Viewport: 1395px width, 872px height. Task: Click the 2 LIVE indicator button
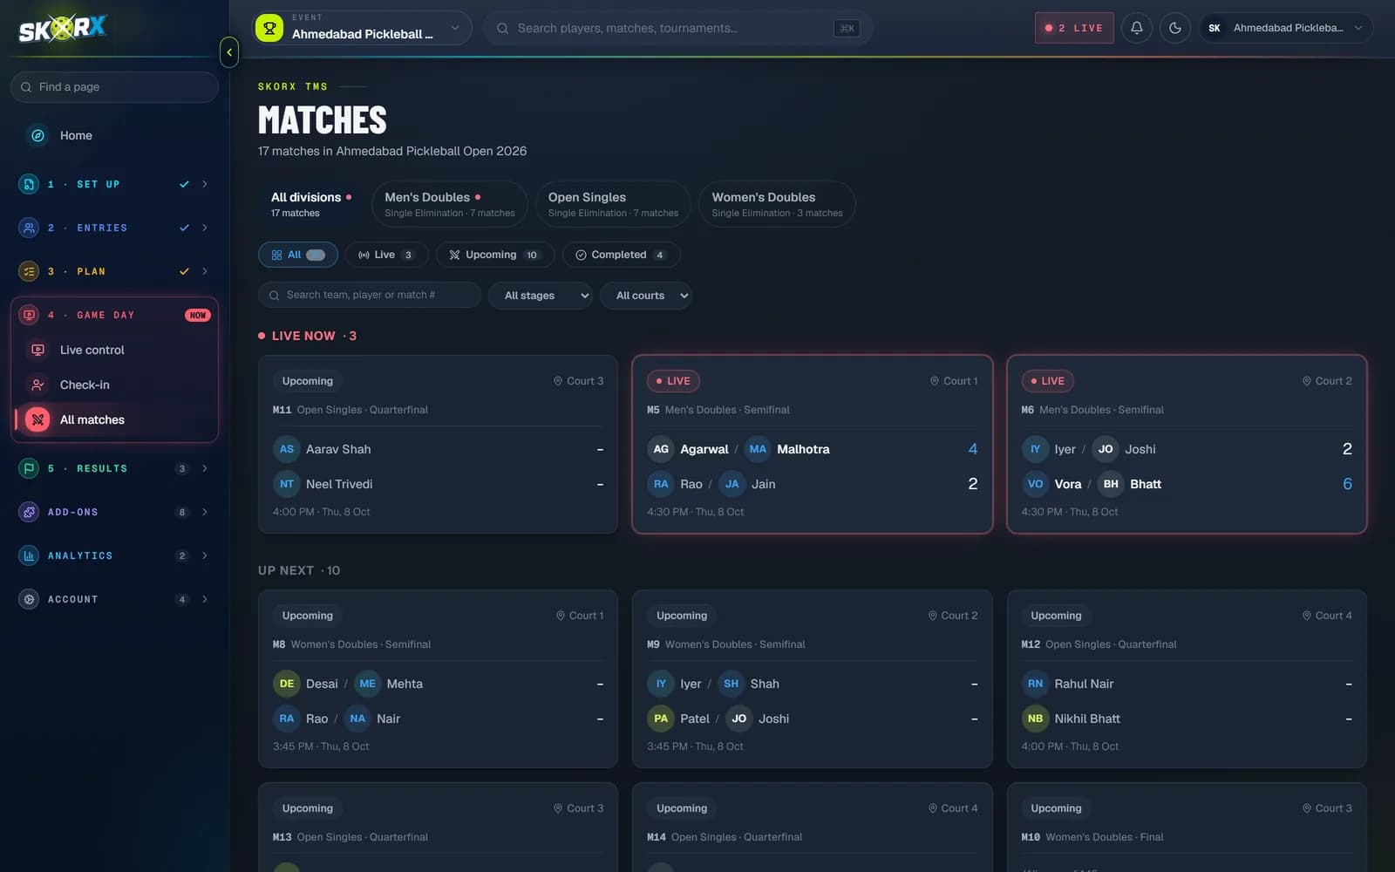[1074, 28]
